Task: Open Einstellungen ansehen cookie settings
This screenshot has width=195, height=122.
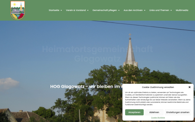Action: [x=178, y=112]
